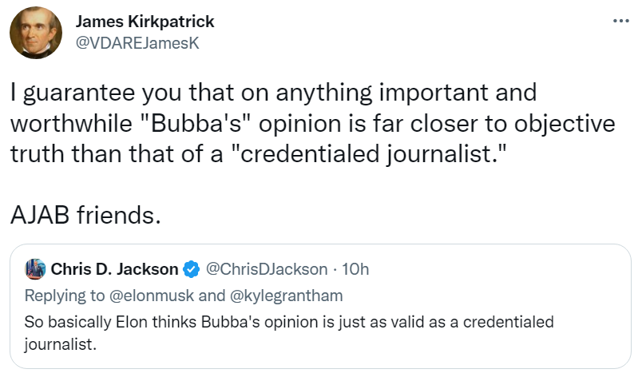Click the Chris D. Jackson name

pyautogui.click(x=115, y=269)
